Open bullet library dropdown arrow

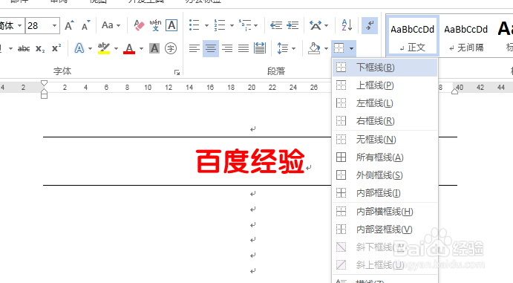(206, 25)
